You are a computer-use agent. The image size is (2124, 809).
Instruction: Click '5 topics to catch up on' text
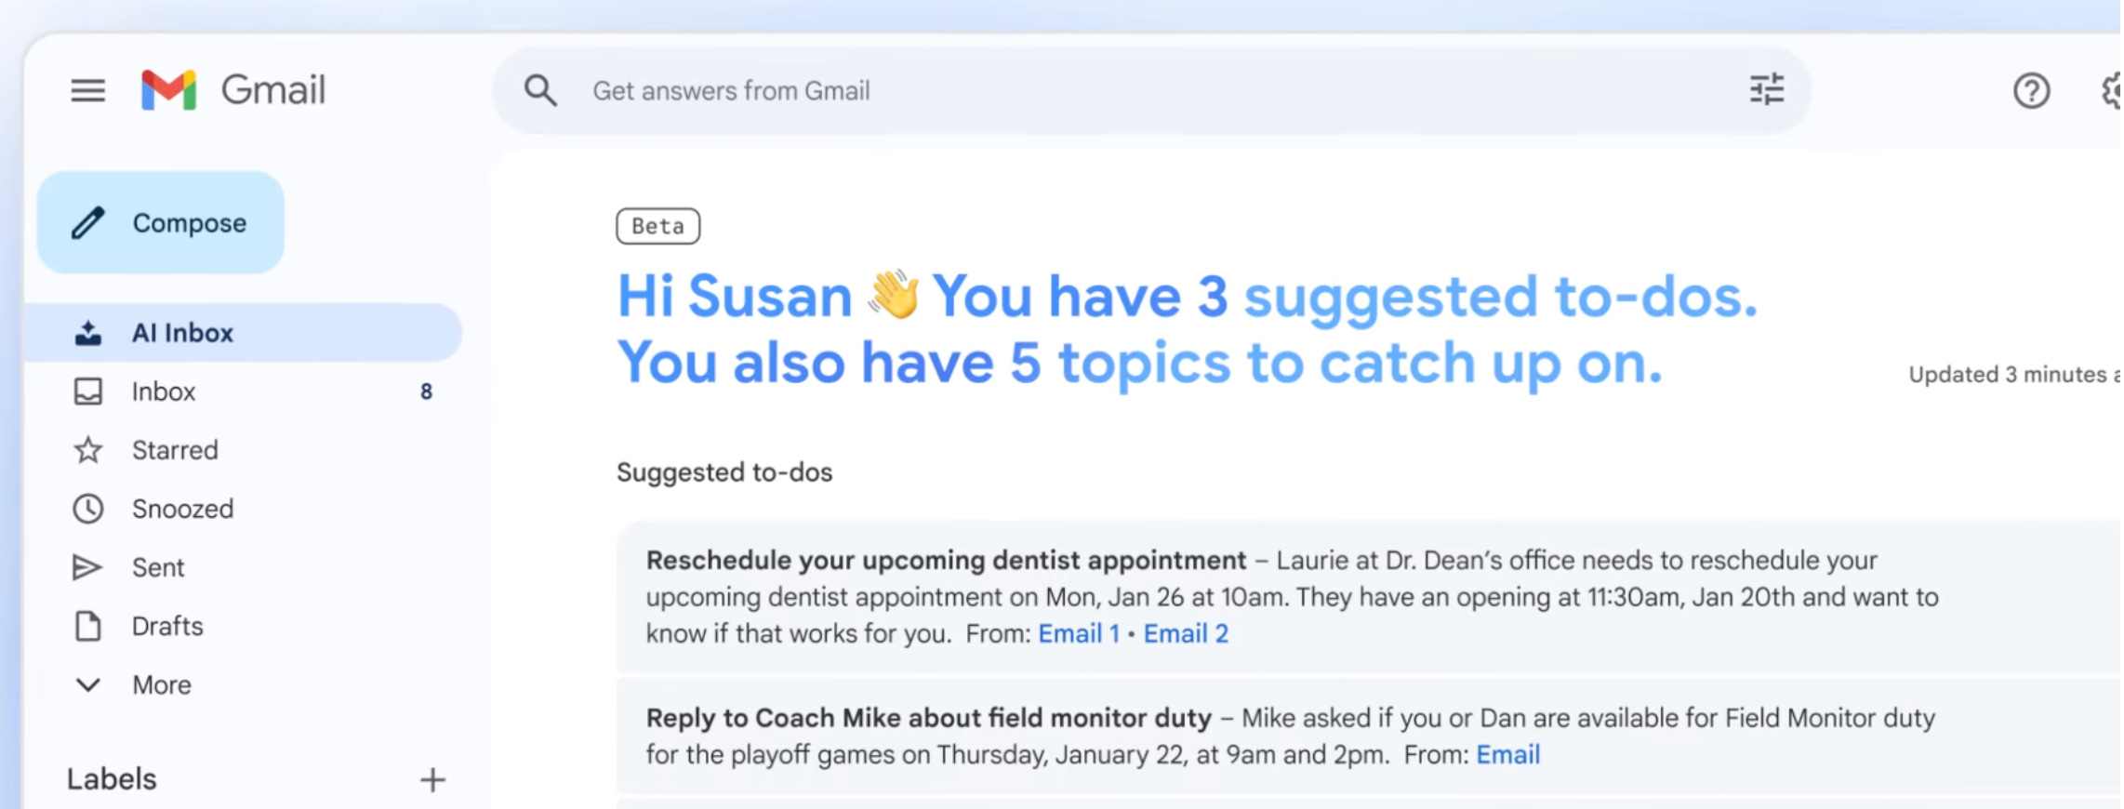point(1335,363)
